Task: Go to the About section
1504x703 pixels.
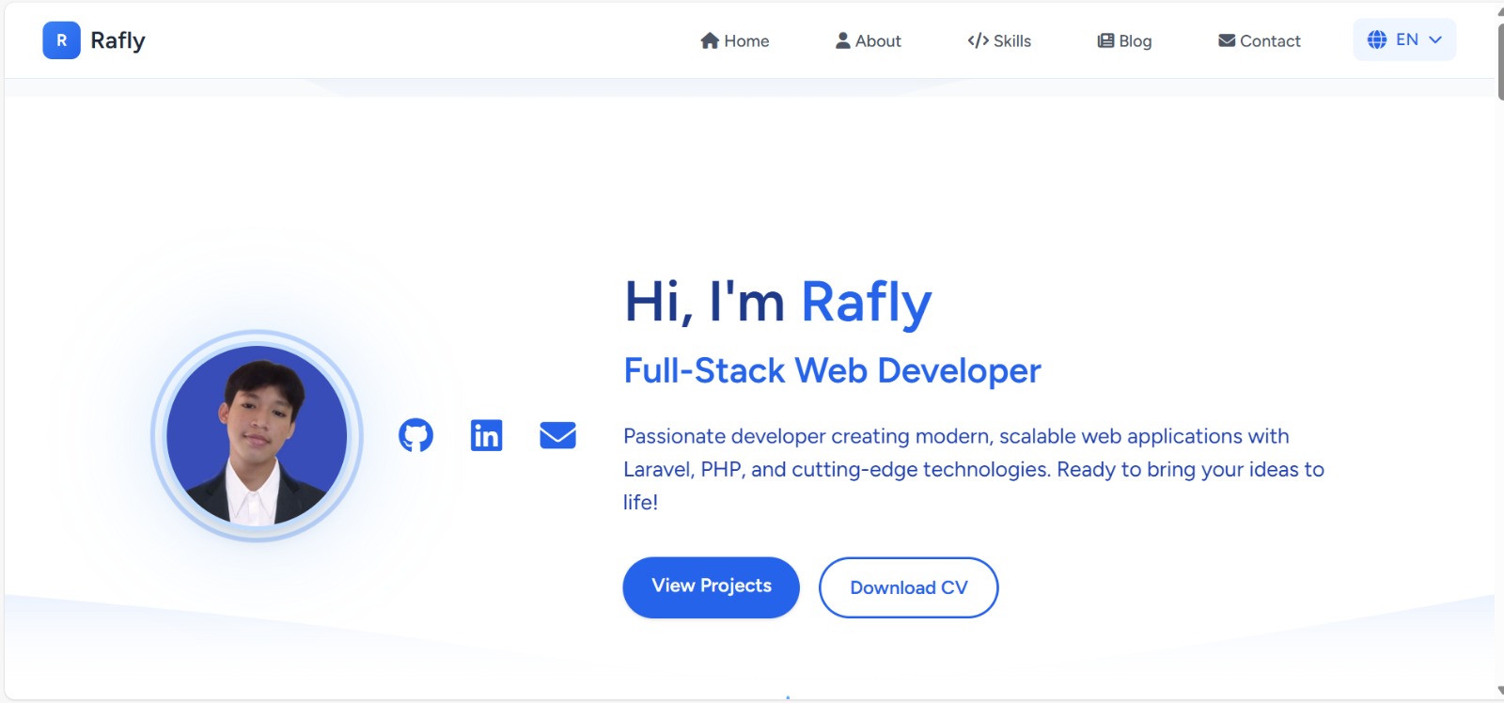Action: [x=868, y=40]
